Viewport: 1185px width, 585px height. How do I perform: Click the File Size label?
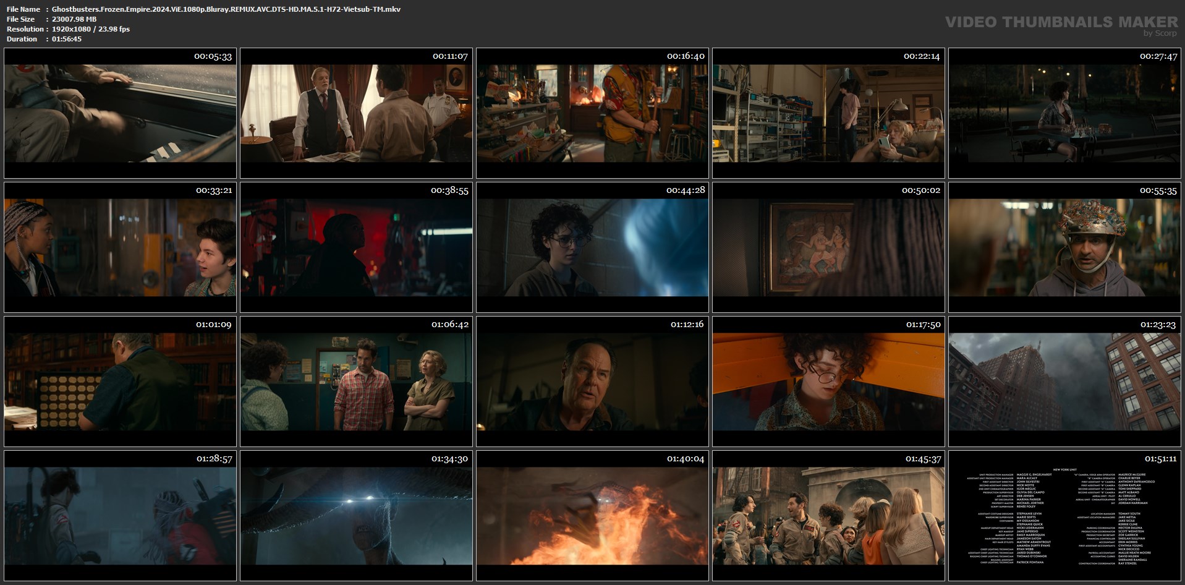pyautogui.click(x=21, y=19)
